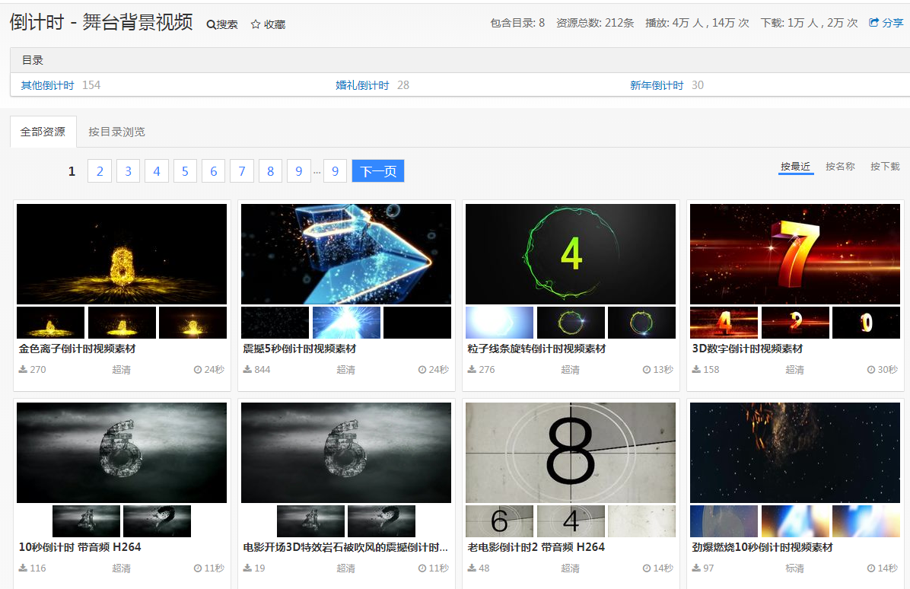Go to page 7

242,171
